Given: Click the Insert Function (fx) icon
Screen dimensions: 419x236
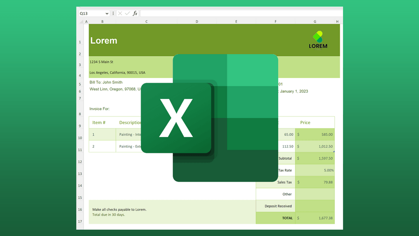Looking at the screenshot, I should 135,13.
